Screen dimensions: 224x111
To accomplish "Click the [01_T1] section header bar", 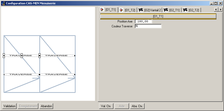I will click(158, 16).
